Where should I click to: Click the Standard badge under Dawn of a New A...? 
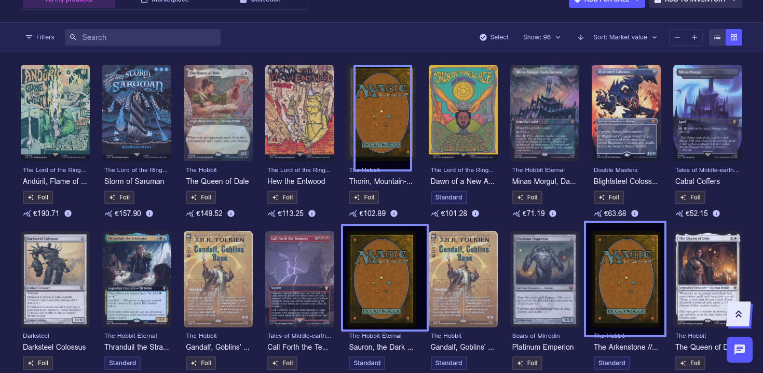tap(448, 197)
